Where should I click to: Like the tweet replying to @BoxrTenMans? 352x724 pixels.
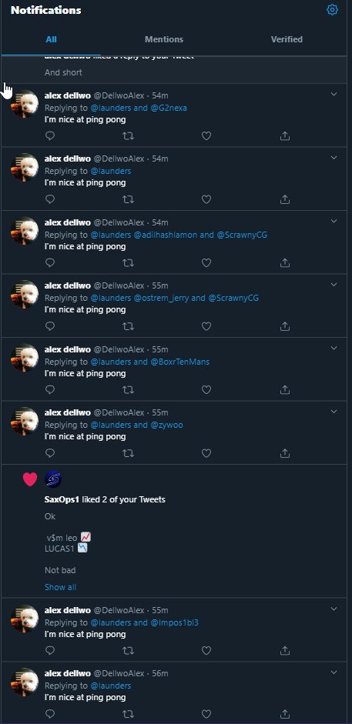point(206,390)
